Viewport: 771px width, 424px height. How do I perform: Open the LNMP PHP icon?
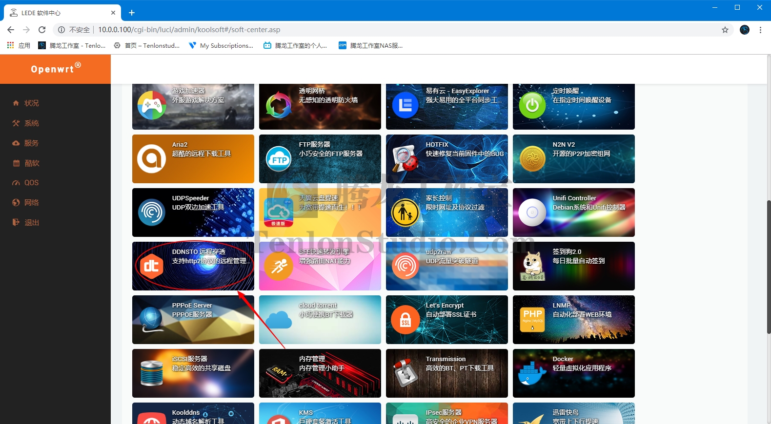click(x=532, y=320)
